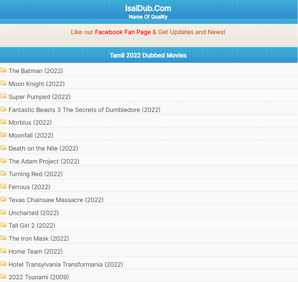Click the folder icon beside Home Team (2022)
Viewport: 298px width, 282px height.
[x=3, y=251]
